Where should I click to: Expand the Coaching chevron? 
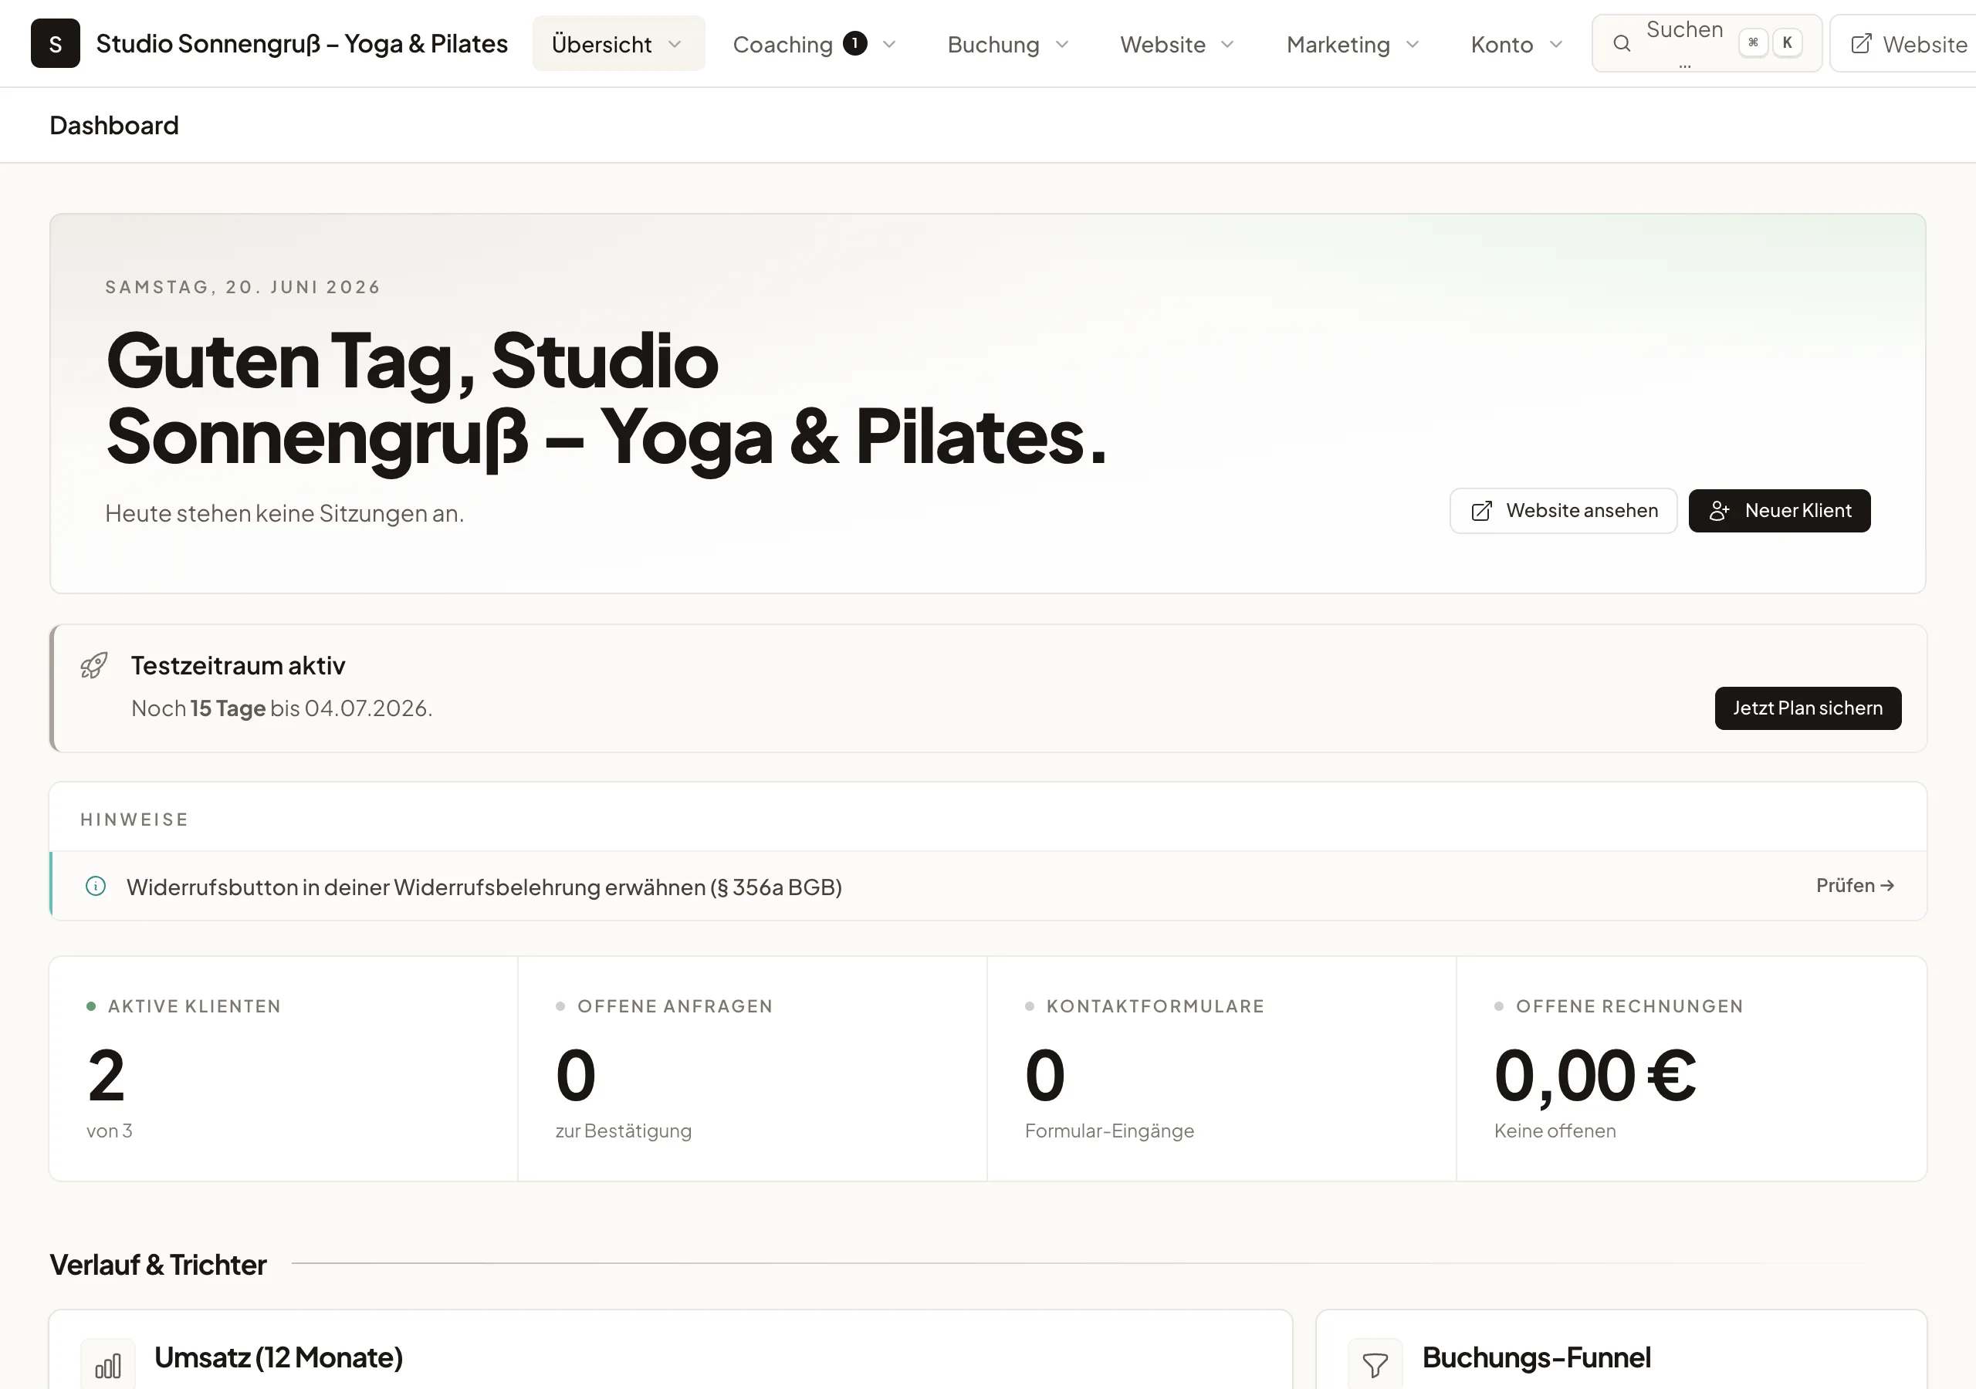pyautogui.click(x=889, y=44)
